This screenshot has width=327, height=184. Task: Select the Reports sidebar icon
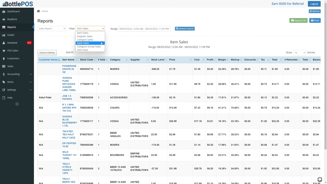click(4, 27)
